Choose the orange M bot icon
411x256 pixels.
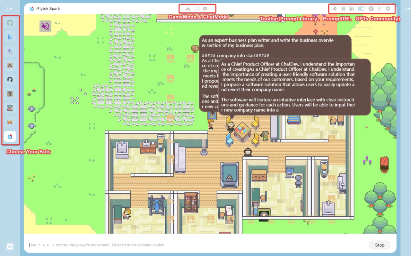10,122
